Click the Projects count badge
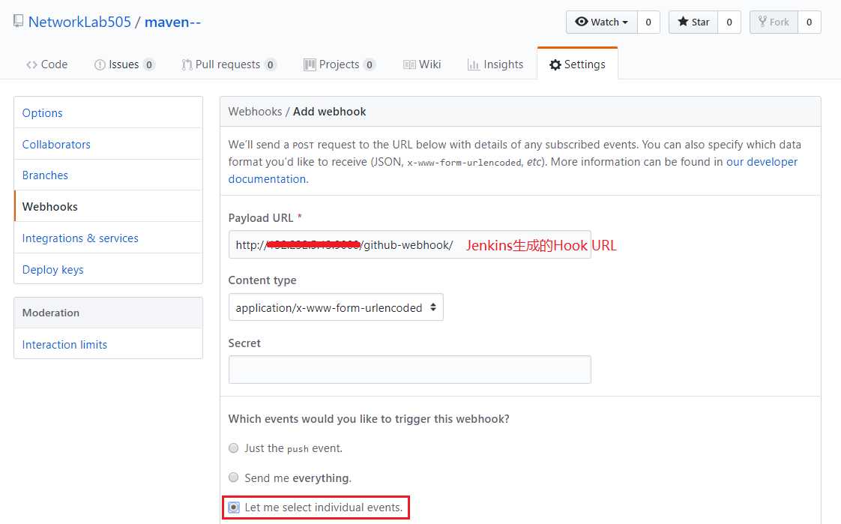 pyautogui.click(x=369, y=65)
